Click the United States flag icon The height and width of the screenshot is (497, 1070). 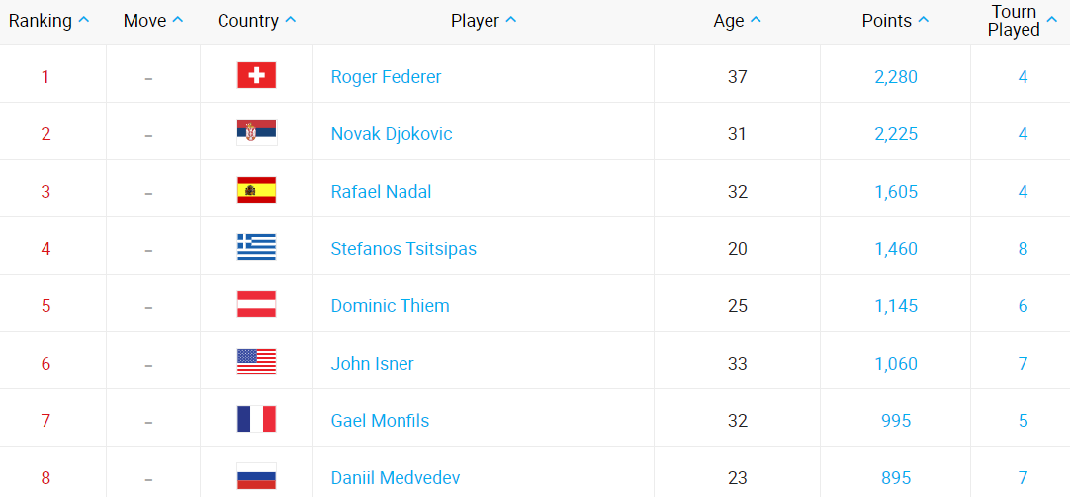(x=256, y=363)
